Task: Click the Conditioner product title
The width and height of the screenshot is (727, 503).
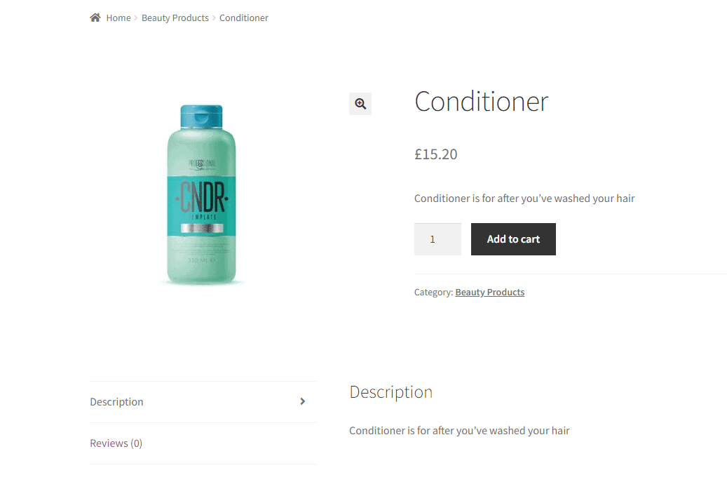Action: tap(481, 101)
